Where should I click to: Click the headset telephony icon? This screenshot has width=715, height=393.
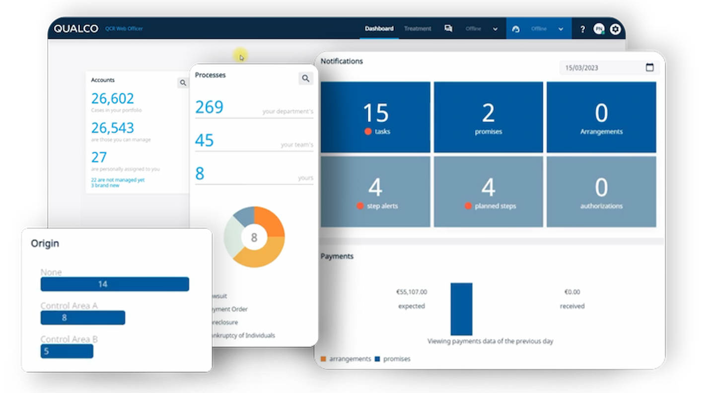(x=516, y=29)
